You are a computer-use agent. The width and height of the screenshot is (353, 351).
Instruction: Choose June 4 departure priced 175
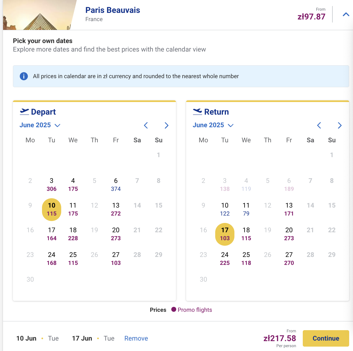pyautogui.click(x=73, y=185)
